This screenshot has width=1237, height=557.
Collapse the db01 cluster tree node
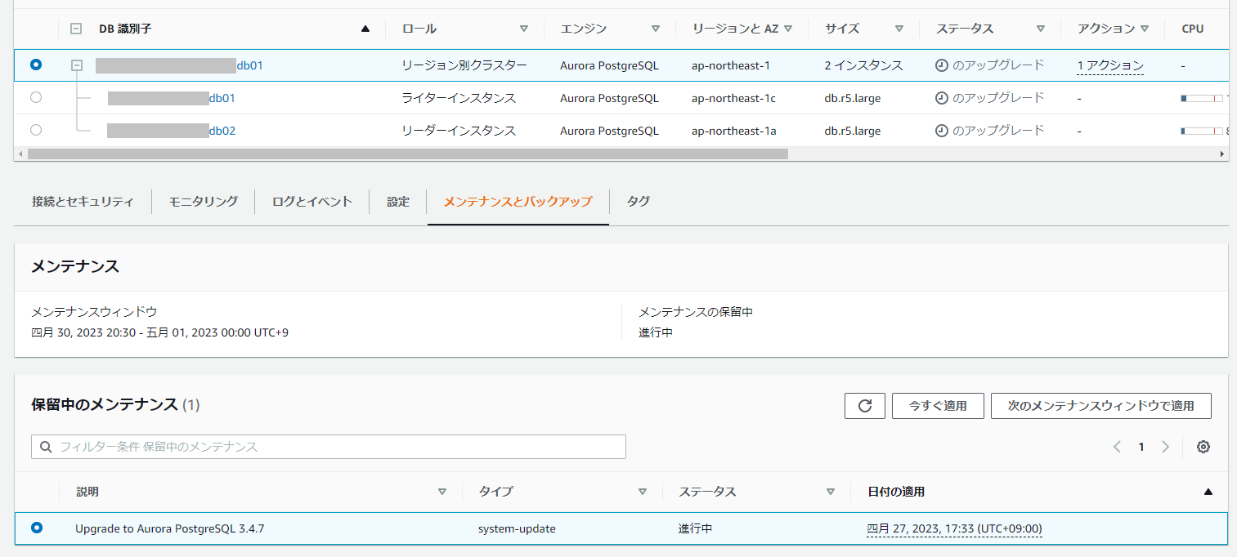click(77, 65)
